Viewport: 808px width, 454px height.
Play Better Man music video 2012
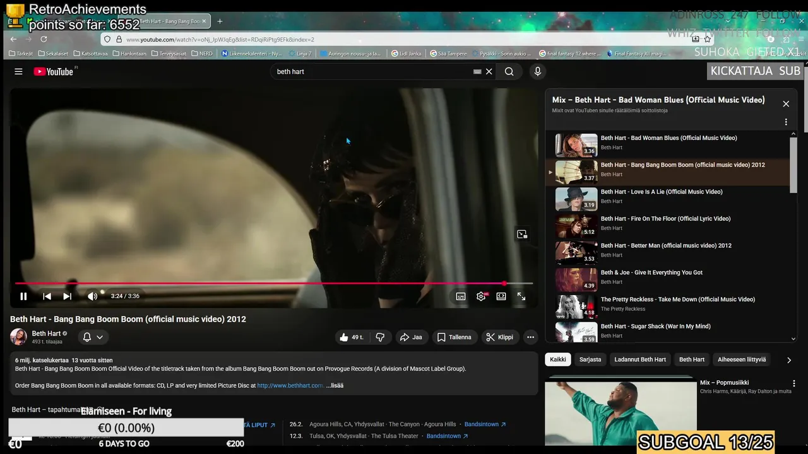click(x=668, y=253)
